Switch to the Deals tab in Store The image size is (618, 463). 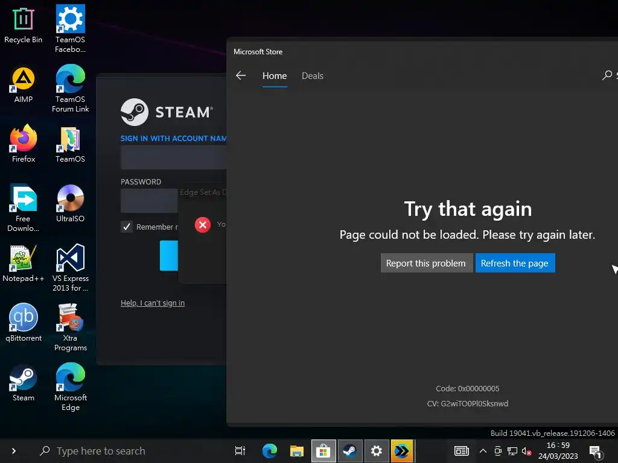pos(313,75)
